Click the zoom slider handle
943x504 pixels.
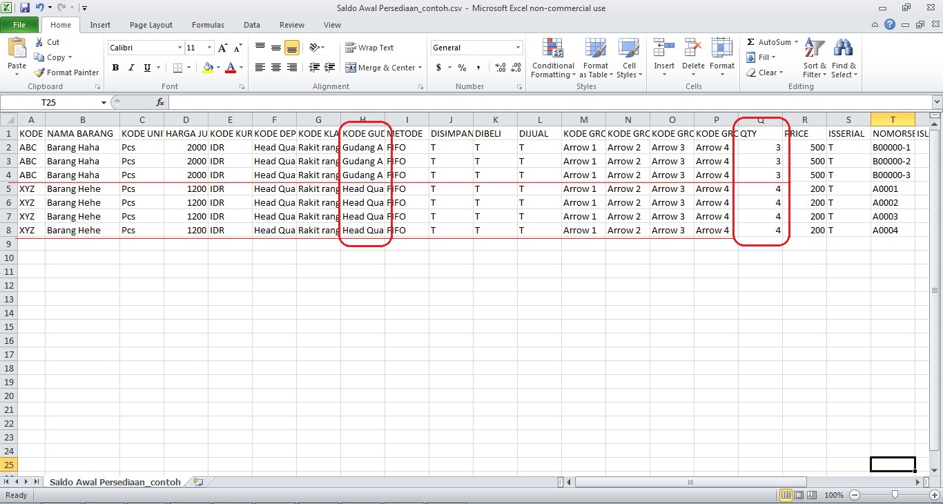point(895,495)
